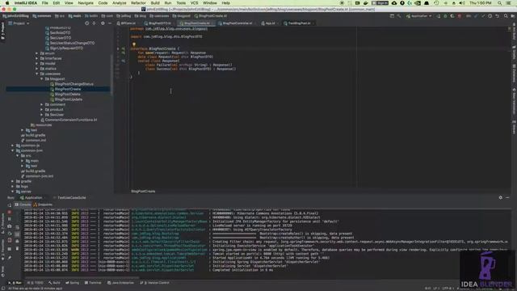
Task: Switch to the BlogPostController editor tab
Action: [x=237, y=23]
